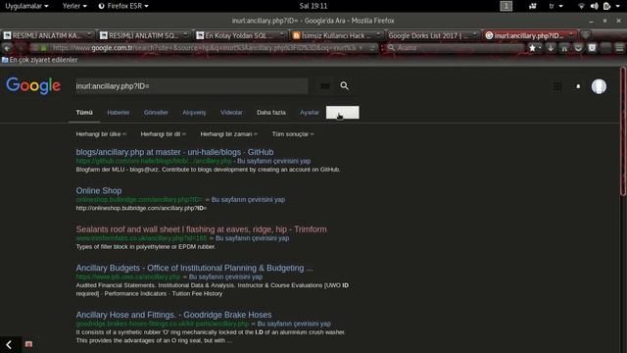Click the Pocket icon in the toolbar
The width and height of the screenshot is (627, 353).
click(x=578, y=48)
